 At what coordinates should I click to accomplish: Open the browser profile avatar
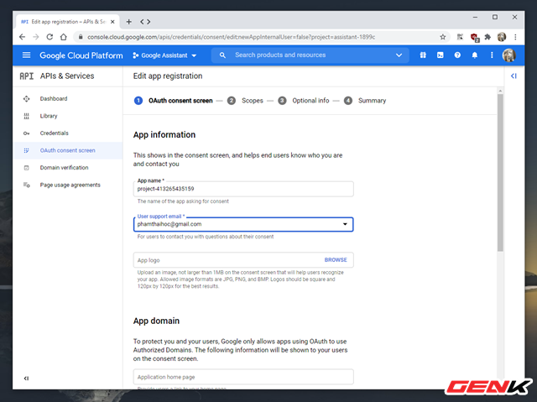(x=502, y=37)
